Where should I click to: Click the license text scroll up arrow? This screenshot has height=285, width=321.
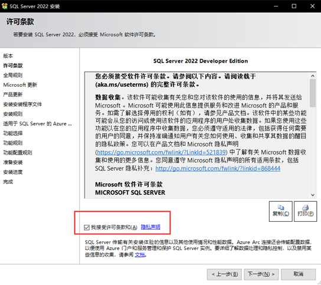313,76
